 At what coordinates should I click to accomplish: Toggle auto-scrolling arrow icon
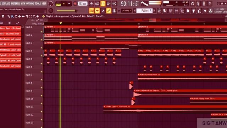(97, 11)
